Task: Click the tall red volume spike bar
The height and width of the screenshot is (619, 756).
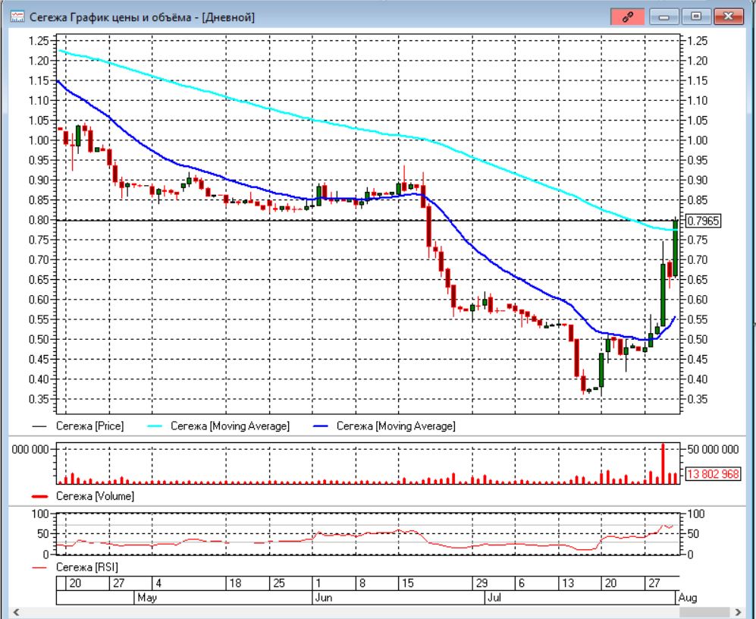Action: [663, 463]
